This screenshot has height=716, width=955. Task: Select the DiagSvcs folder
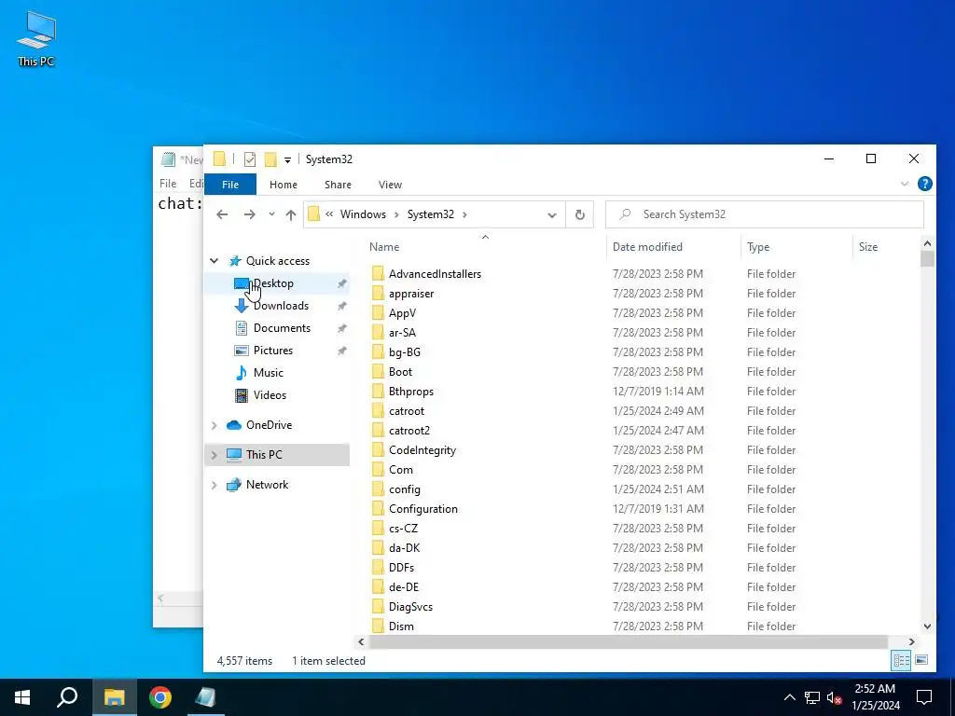click(410, 606)
